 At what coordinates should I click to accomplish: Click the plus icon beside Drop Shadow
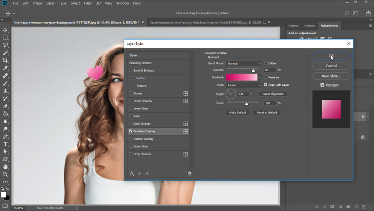pyautogui.click(x=186, y=154)
